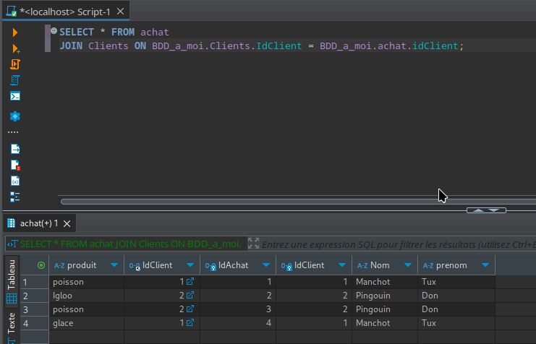Show the output log panel icon
Screen dimensions: 536x344
[x=15, y=149]
